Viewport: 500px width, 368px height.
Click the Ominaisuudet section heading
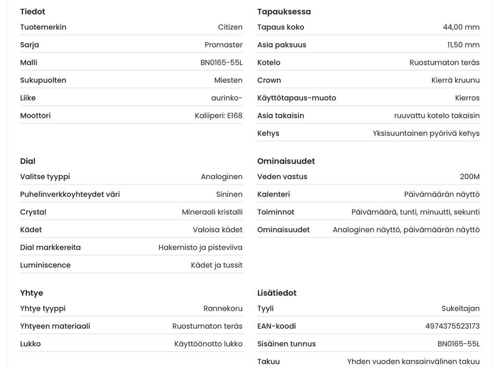(x=286, y=161)
